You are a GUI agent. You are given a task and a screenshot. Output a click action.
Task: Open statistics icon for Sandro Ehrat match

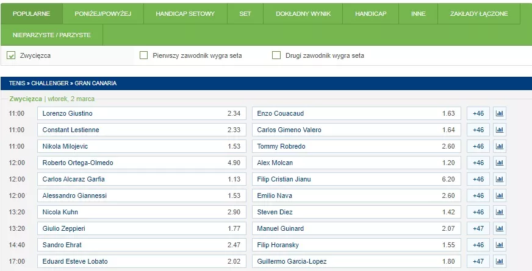500,245
